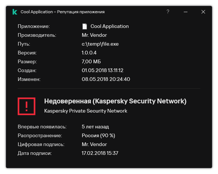Click the red exclamation warning icon
The image size is (218, 174).
coord(27,106)
